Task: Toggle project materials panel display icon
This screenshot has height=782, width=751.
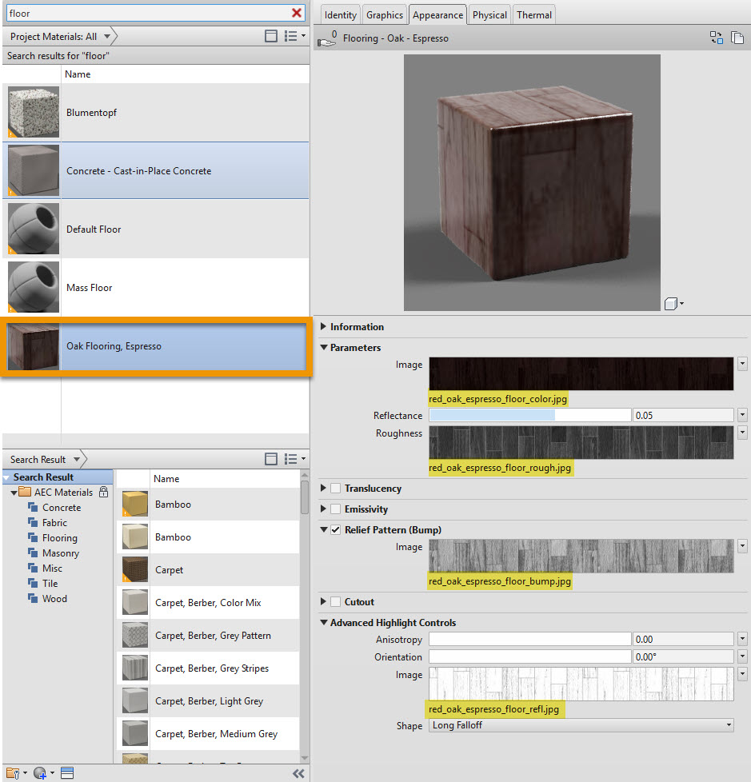Action: click(271, 36)
